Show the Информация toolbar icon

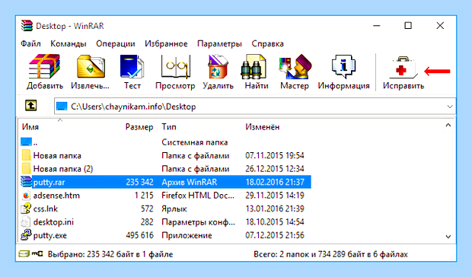click(x=343, y=66)
